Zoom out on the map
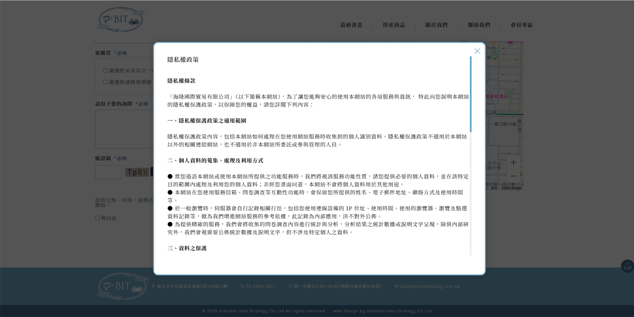This screenshot has height=317, width=634. pos(513,176)
